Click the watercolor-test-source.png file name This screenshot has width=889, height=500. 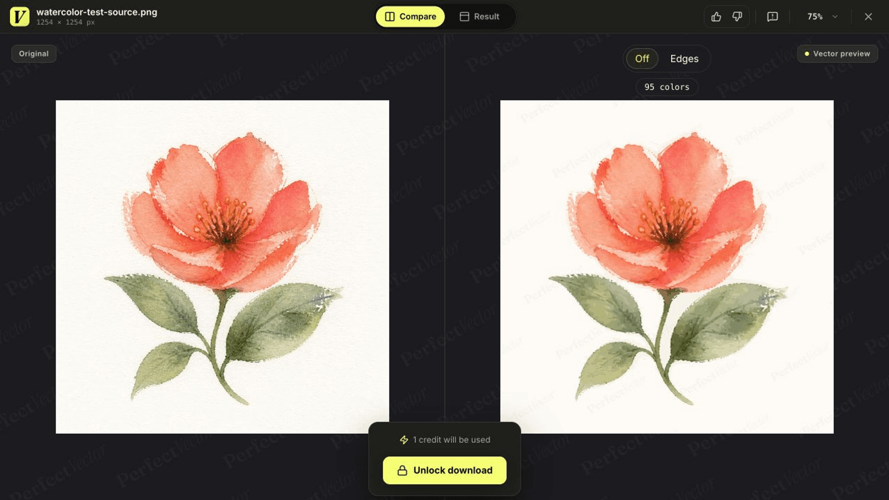tap(97, 12)
